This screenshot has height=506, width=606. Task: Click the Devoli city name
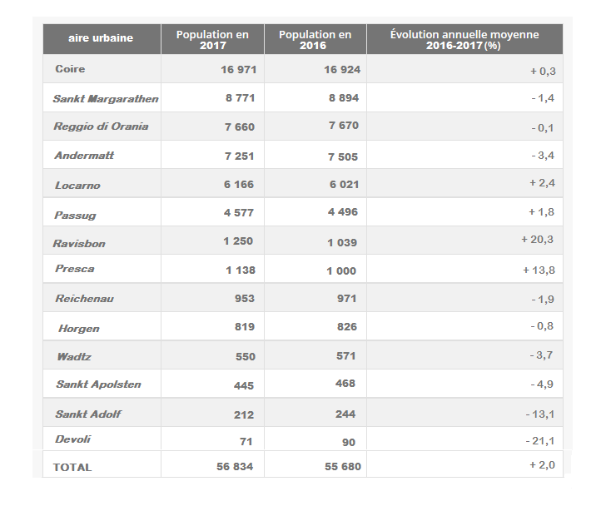[72, 439]
